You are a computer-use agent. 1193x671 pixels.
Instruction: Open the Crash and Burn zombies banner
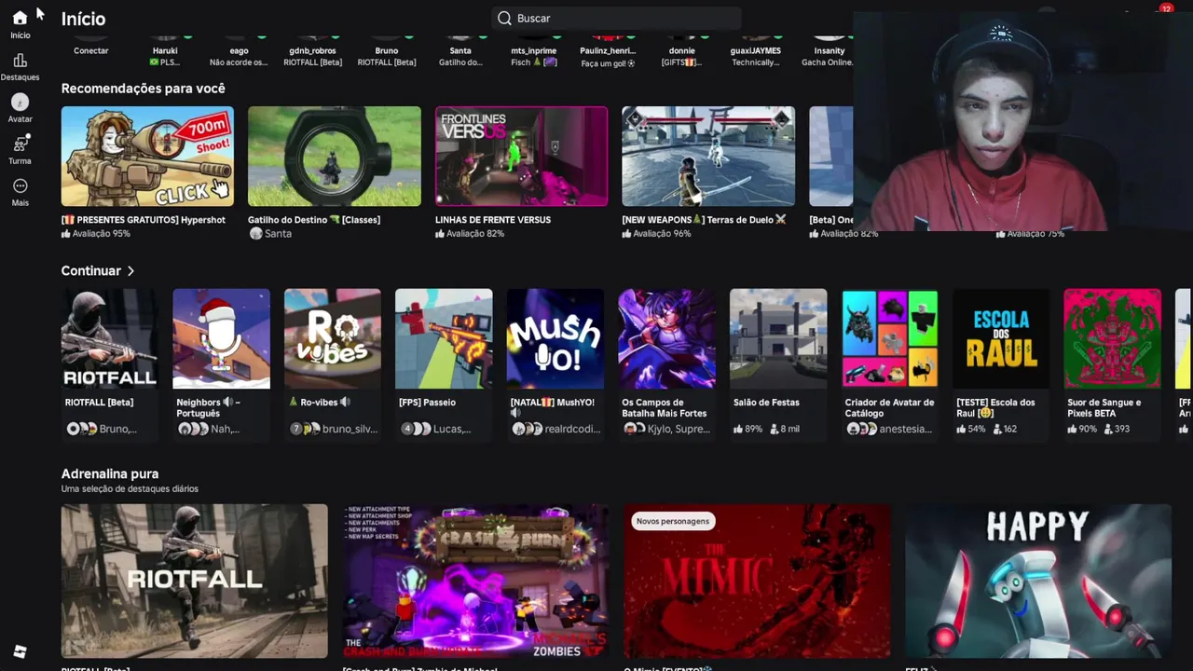tap(475, 582)
